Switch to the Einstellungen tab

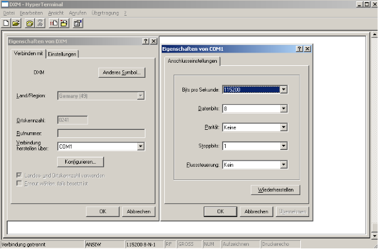(x=62, y=54)
